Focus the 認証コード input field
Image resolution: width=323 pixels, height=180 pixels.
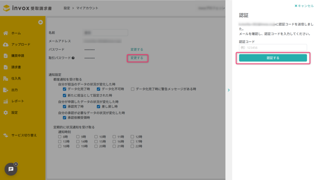(273, 48)
